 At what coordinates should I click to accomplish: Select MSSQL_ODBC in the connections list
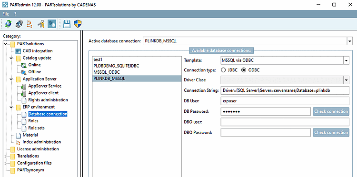coord(137,72)
